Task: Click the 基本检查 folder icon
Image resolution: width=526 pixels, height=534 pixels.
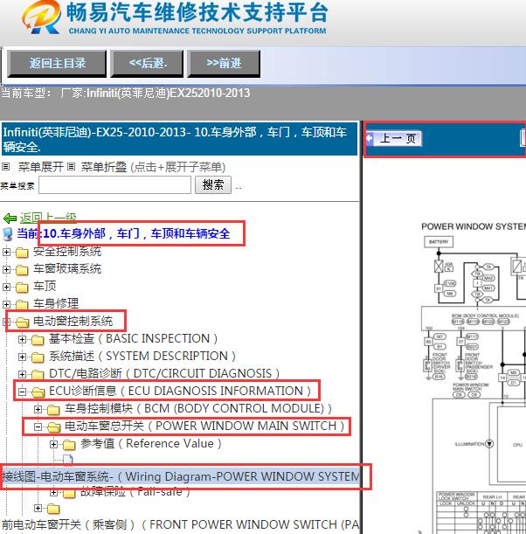Action: (x=38, y=339)
